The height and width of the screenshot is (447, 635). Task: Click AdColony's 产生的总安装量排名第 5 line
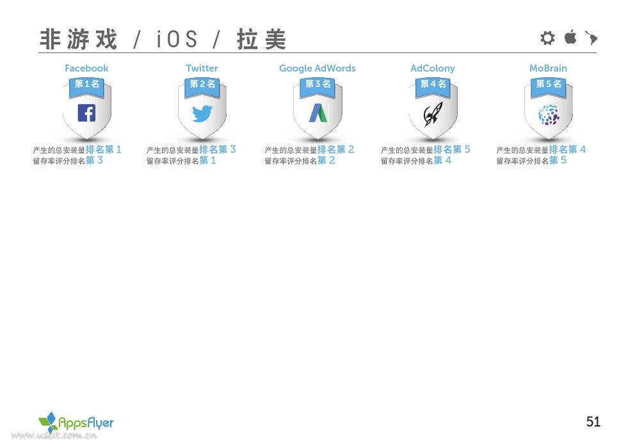coord(426,150)
